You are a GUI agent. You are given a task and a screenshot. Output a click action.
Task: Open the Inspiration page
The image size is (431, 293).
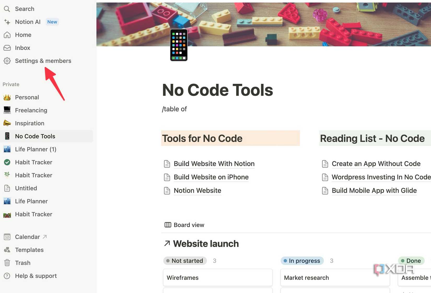pyautogui.click(x=30, y=123)
